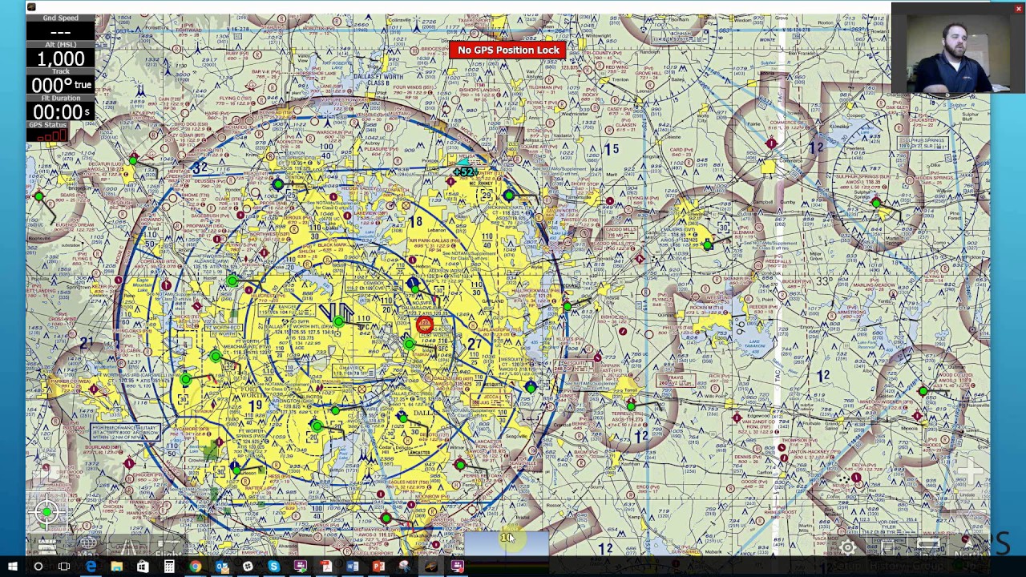Screen dimensions: 1026x577
Task: Open Outlook from the taskbar
Action: pyautogui.click(x=221, y=567)
